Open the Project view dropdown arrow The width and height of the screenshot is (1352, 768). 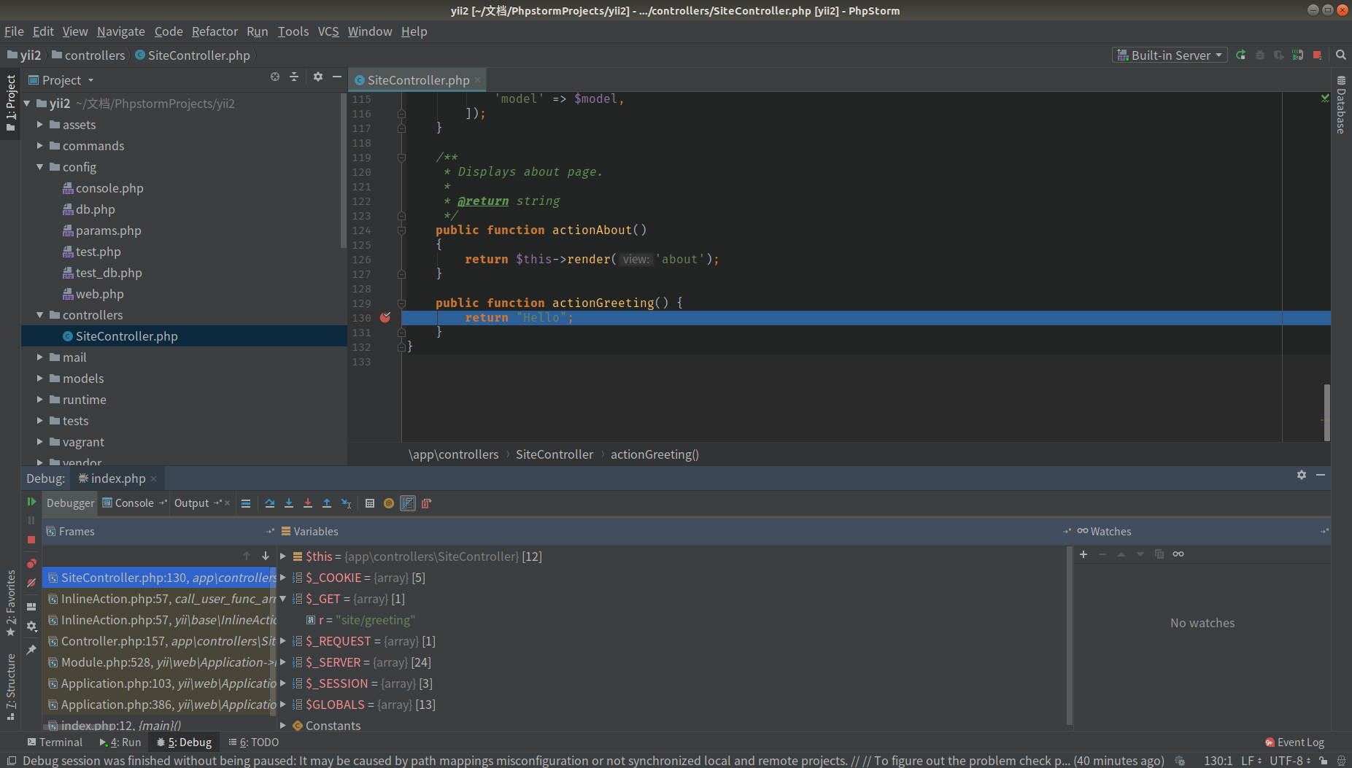91,80
